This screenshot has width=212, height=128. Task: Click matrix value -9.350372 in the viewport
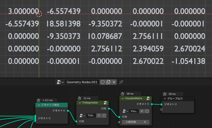point(105,24)
